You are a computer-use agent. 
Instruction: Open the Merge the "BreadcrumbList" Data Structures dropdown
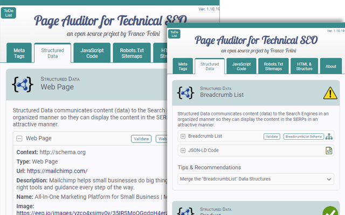(256, 179)
